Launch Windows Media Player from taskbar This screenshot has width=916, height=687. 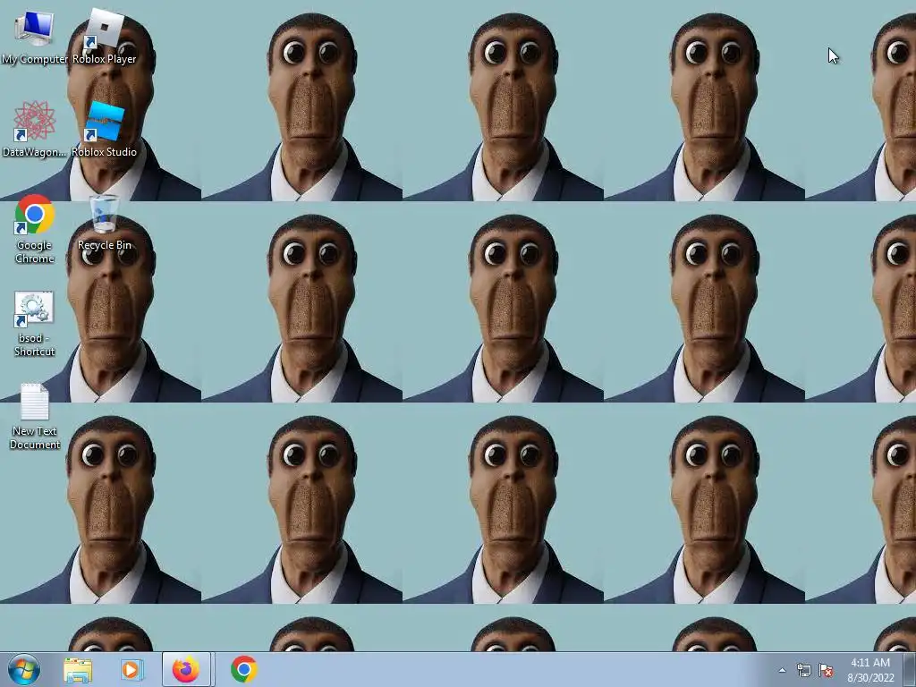(131, 670)
